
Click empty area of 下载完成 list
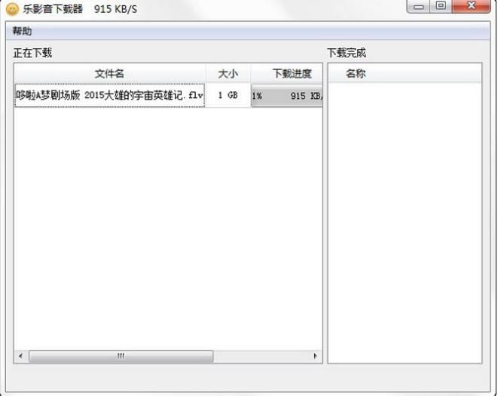(x=405, y=223)
